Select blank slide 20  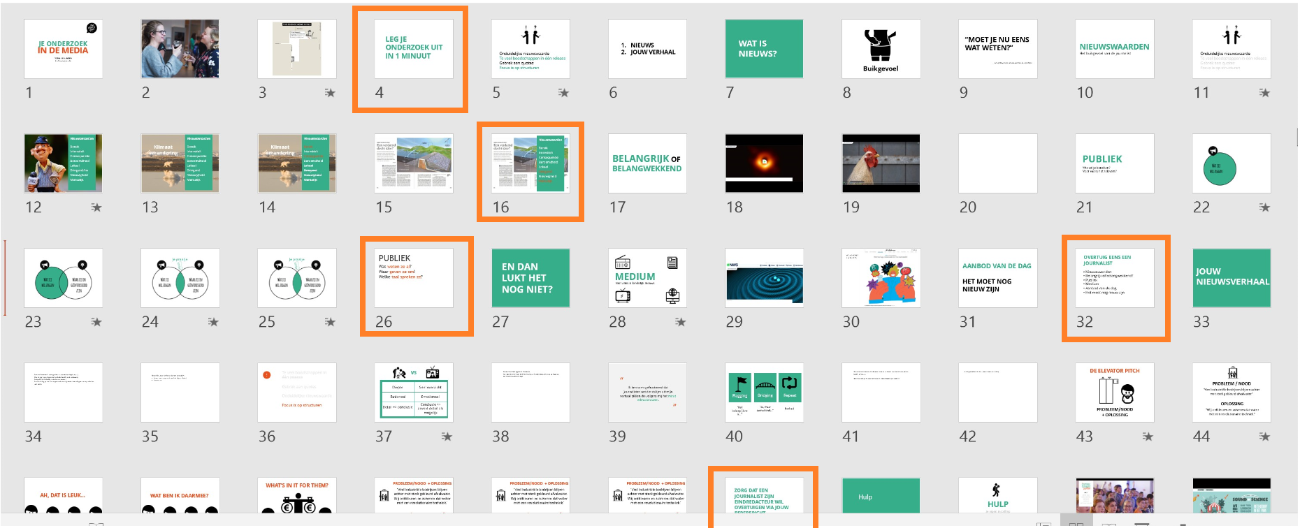point(997,163)
